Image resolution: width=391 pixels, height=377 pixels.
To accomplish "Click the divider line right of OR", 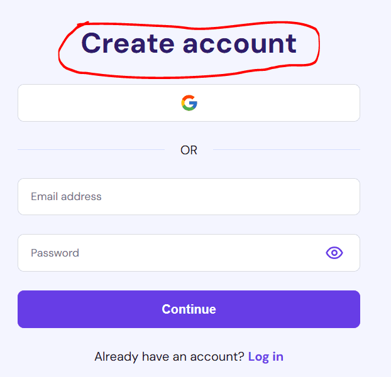I will coord(287,149).
